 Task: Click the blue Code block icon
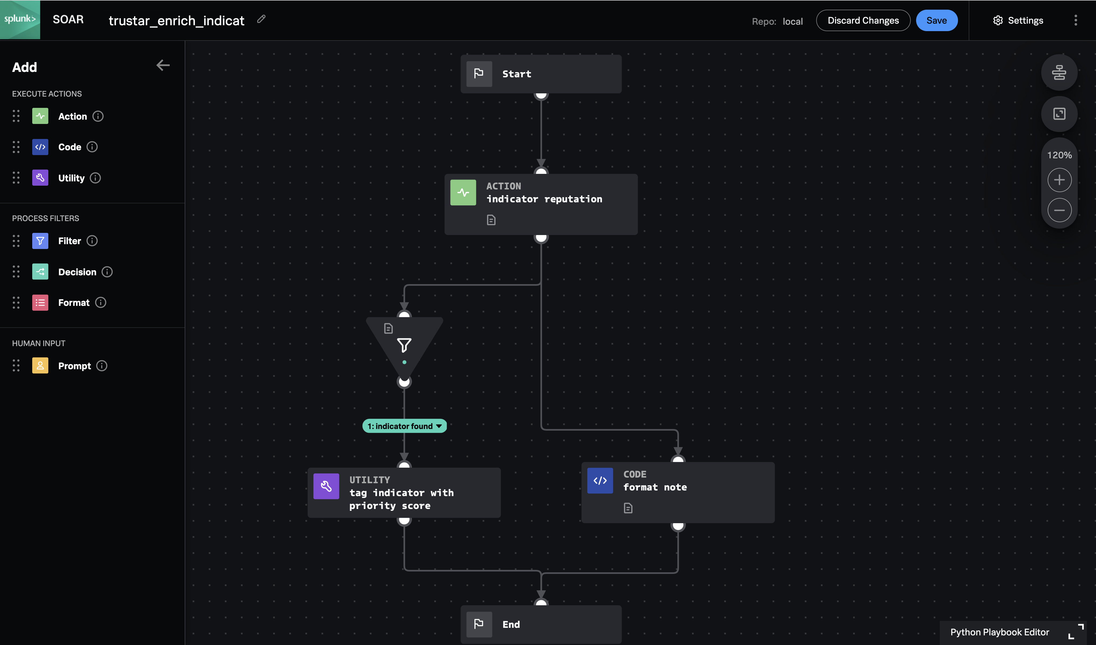pos(40,147)
